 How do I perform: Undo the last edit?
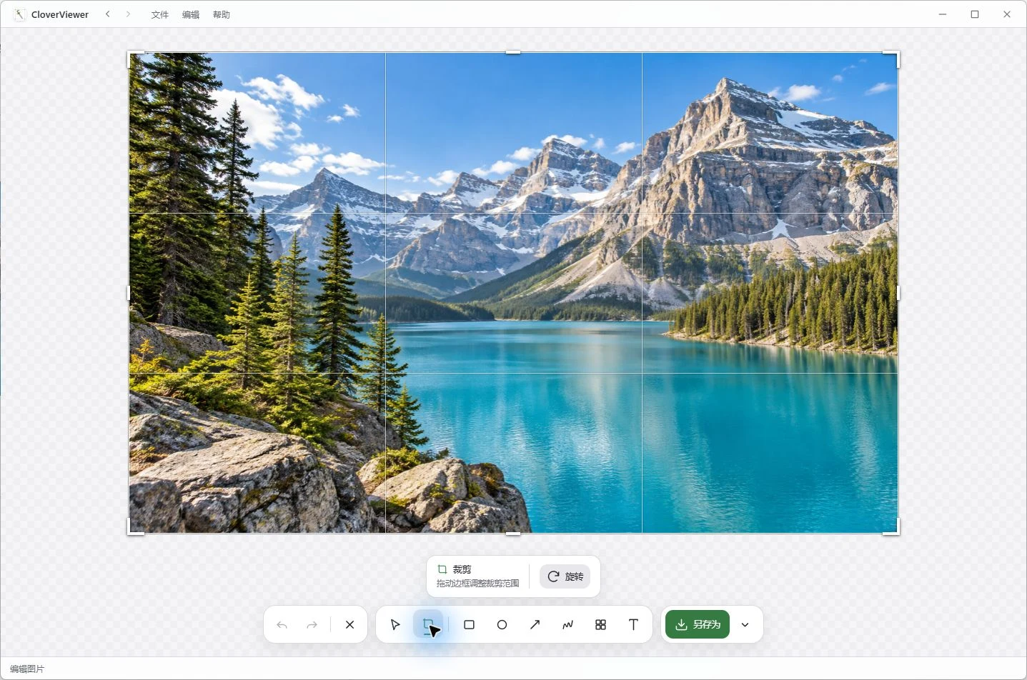pyautogui.click(x=282, y=625)
